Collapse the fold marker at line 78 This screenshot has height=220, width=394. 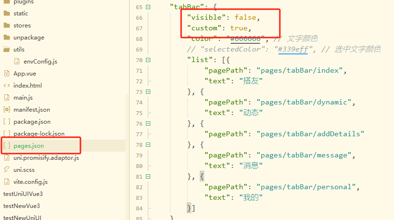pyautogui.click(x=148, y=144)
